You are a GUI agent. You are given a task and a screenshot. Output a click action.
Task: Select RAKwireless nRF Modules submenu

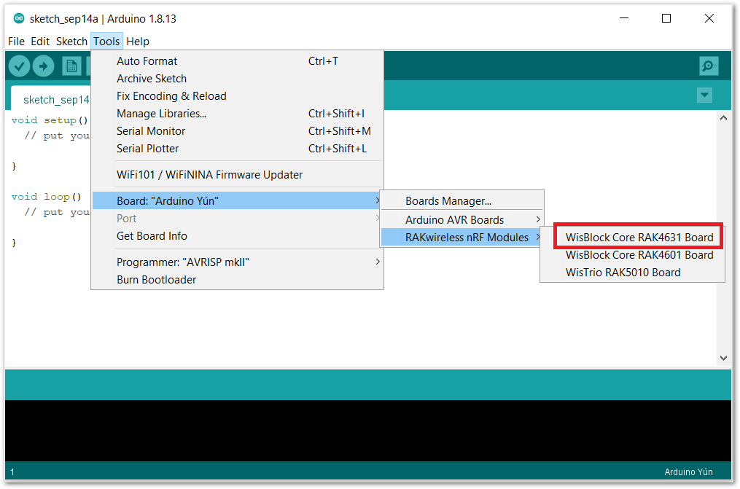coord(461,237)
